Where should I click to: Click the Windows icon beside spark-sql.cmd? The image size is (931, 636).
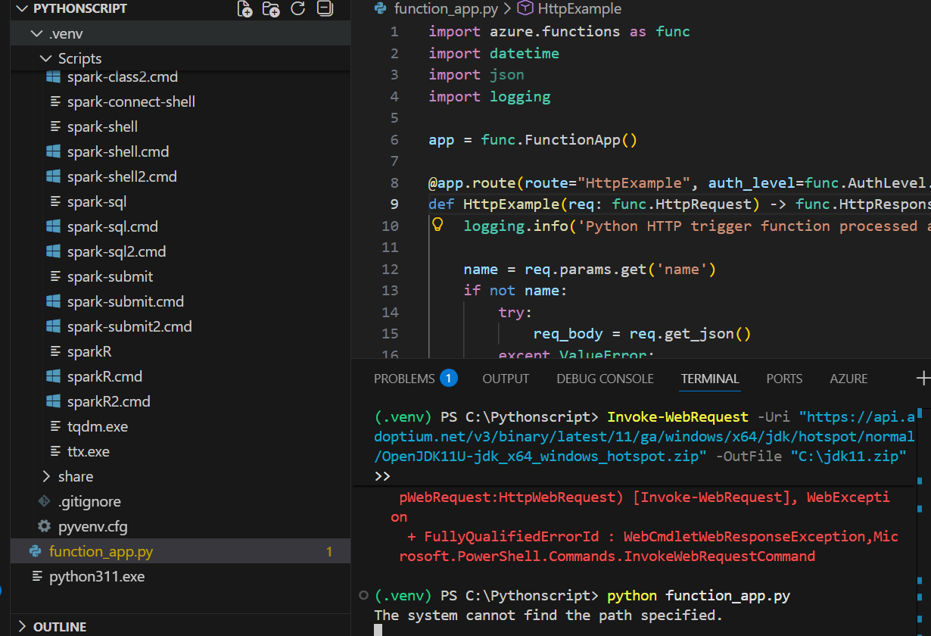coord(53,226)
